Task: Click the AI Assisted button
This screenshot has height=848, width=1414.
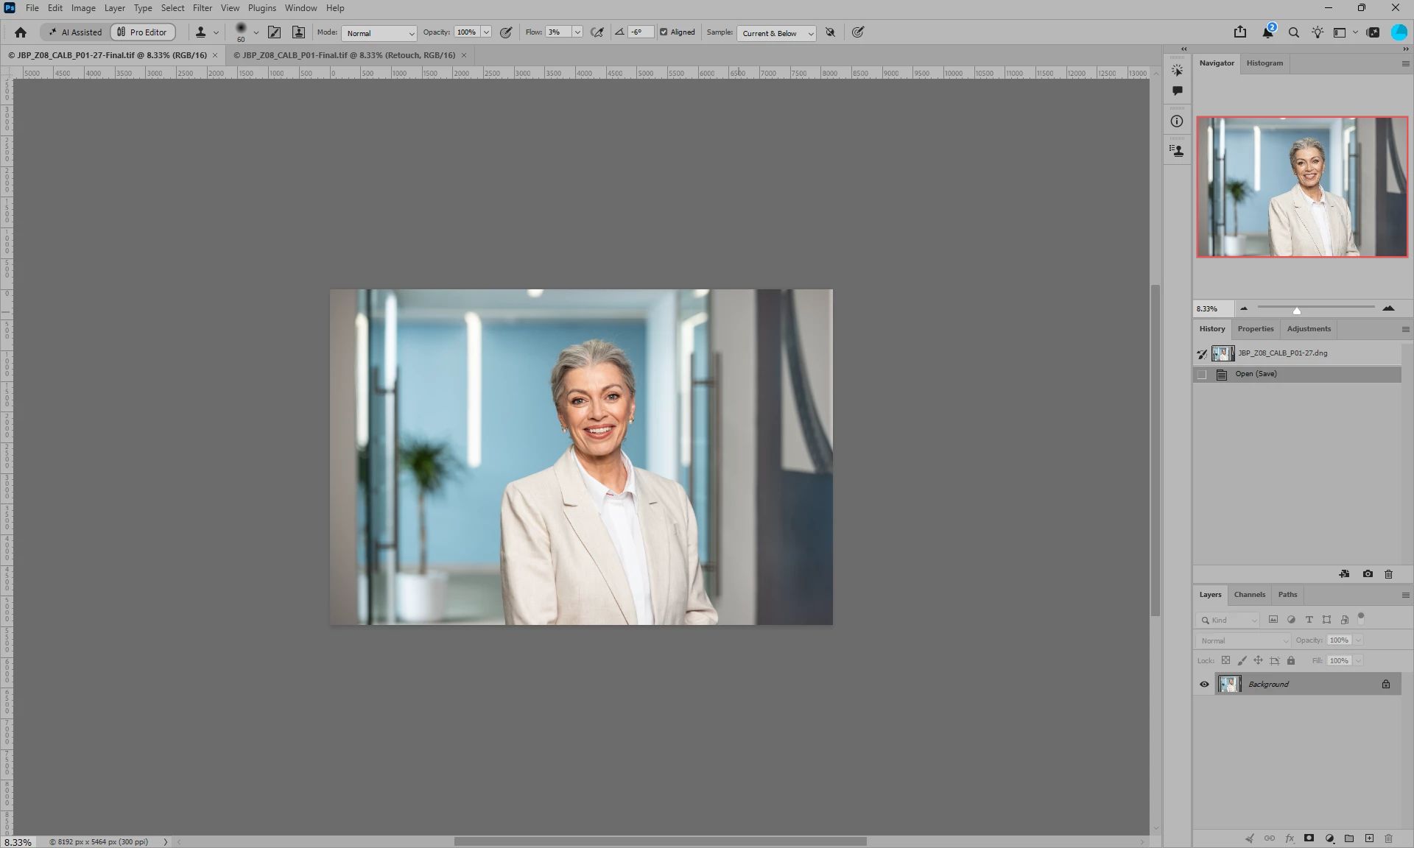Action: [x=75, y=32]
